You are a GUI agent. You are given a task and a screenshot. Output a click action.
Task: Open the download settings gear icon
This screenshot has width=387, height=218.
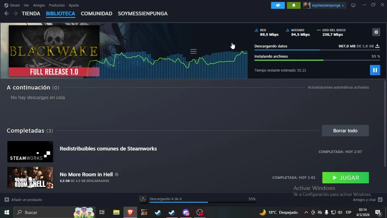(x=376, y=32)
